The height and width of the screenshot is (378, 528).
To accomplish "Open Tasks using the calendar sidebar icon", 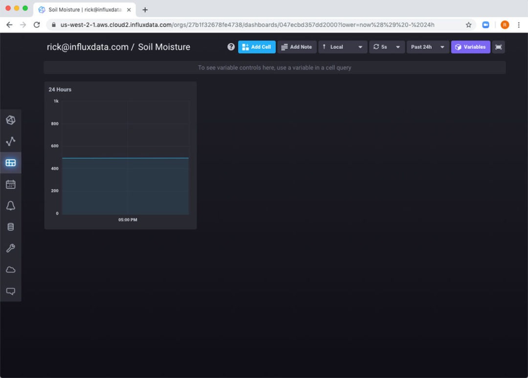I will tap(11, 184).
